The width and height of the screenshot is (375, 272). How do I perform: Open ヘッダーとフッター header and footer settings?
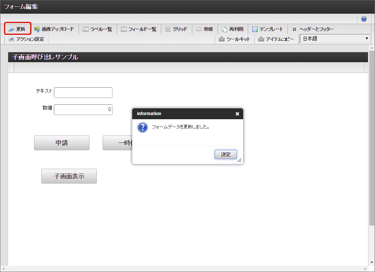(x=313, y=29)
